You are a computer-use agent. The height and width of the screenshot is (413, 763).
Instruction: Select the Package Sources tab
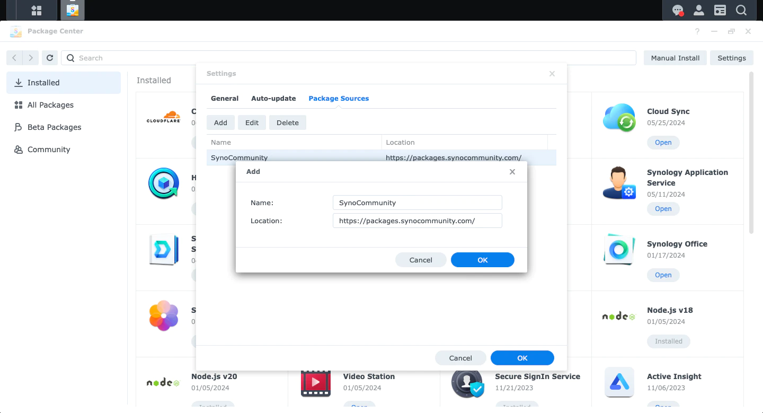[339, 98]
